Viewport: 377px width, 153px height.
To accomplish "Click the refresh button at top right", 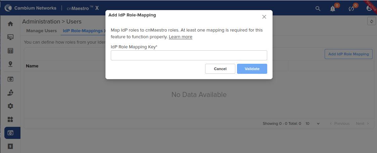I will 371,21.
